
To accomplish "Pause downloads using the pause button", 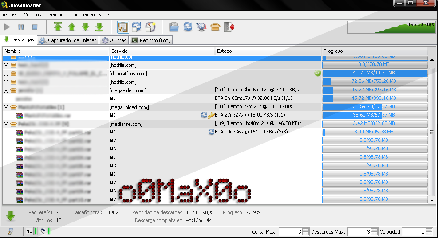I will tap(21, 27).
